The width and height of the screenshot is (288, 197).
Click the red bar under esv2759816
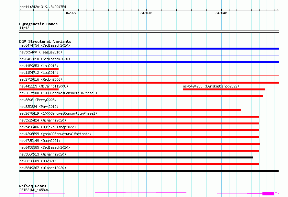click(149, 83)
